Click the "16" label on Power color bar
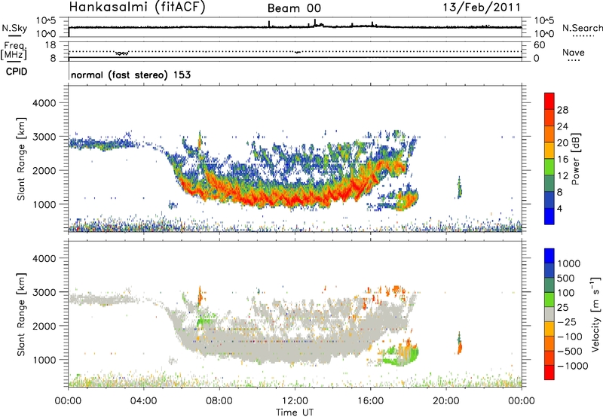Viewport: 603px width, 417px height. [x=562, y=160]
